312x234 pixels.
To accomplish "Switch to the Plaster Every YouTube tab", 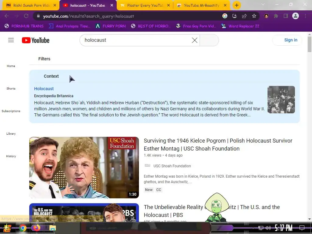I will pos(145,5).
